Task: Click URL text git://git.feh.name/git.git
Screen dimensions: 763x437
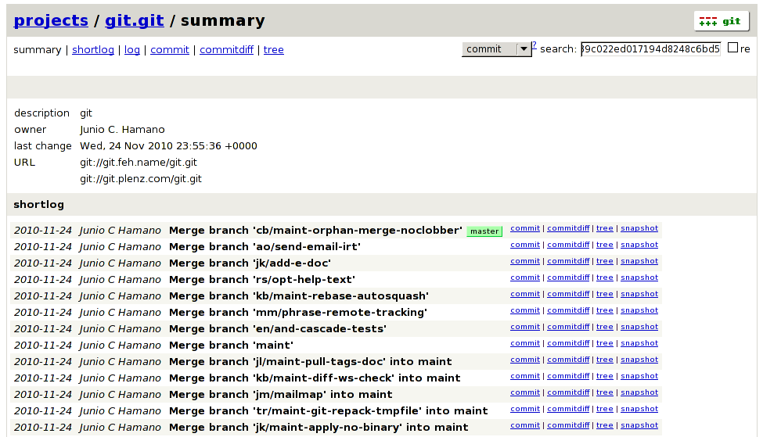Action: click(139, 163)
